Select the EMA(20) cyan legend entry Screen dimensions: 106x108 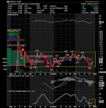13,35
